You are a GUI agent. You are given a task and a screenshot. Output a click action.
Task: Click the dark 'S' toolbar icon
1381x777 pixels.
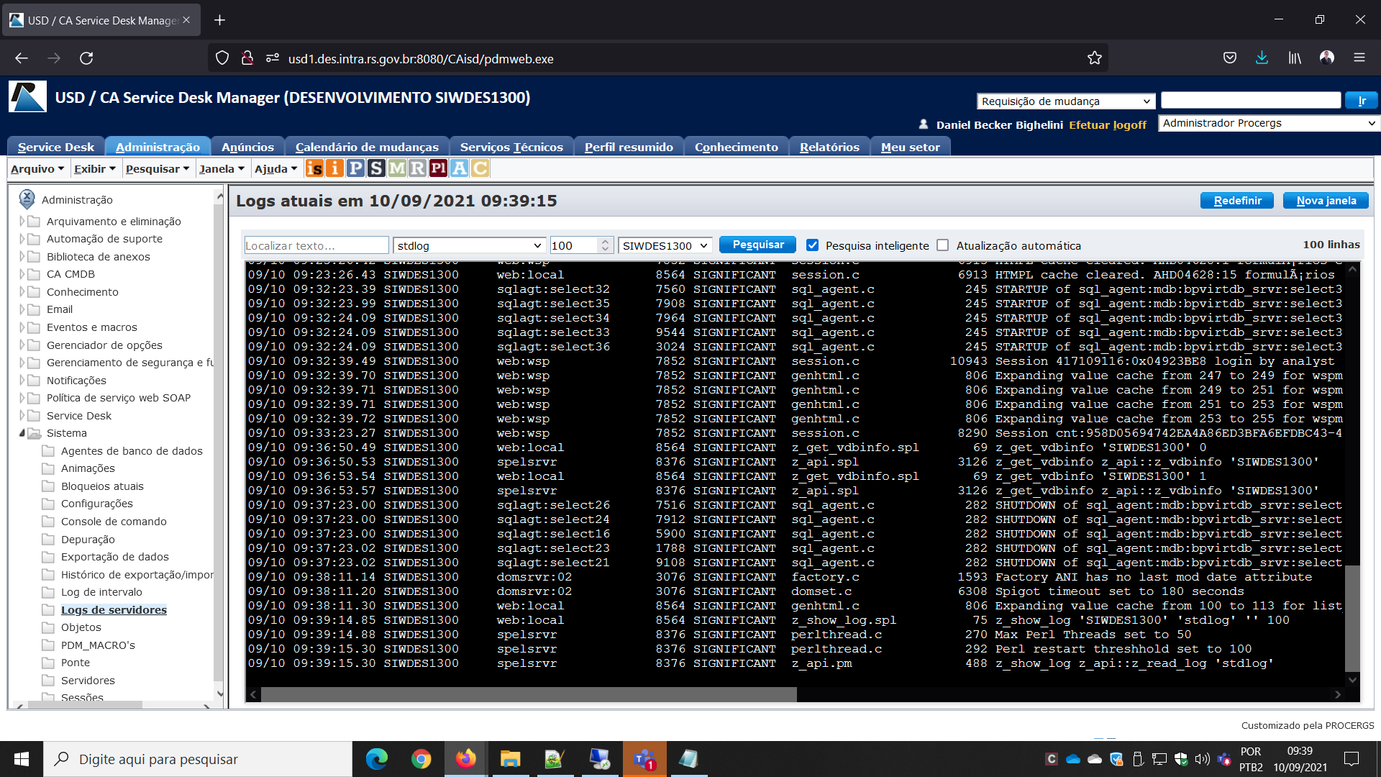(x=376, y=168)
